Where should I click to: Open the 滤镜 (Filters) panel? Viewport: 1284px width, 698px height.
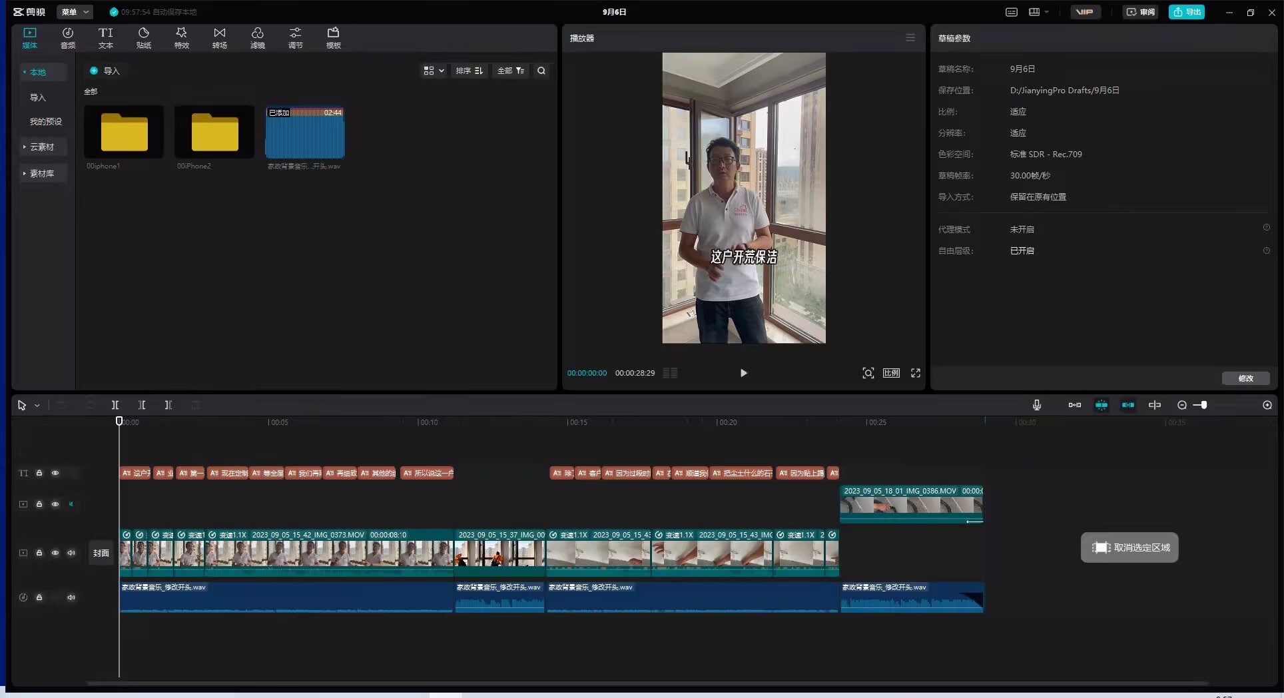pos(257,38)
